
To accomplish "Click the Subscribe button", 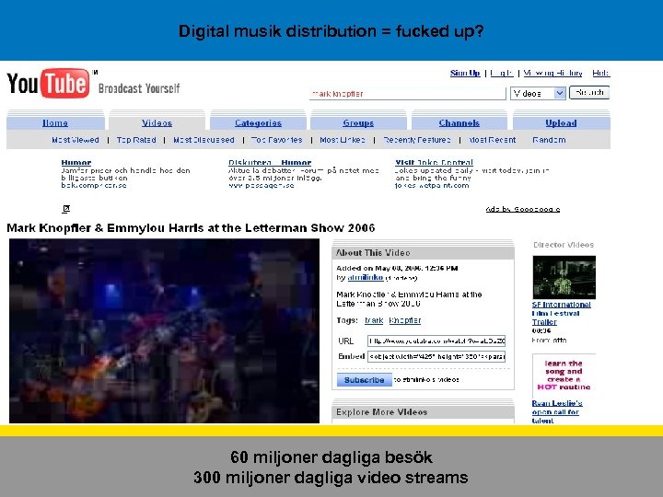I will click(x=365, y=380).
